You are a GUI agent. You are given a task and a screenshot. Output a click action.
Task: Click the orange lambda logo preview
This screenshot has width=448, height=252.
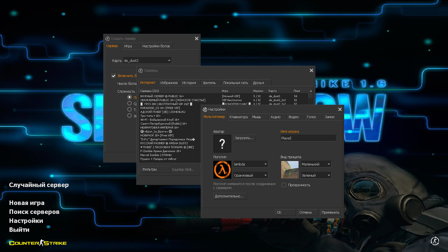coord(222,170)
